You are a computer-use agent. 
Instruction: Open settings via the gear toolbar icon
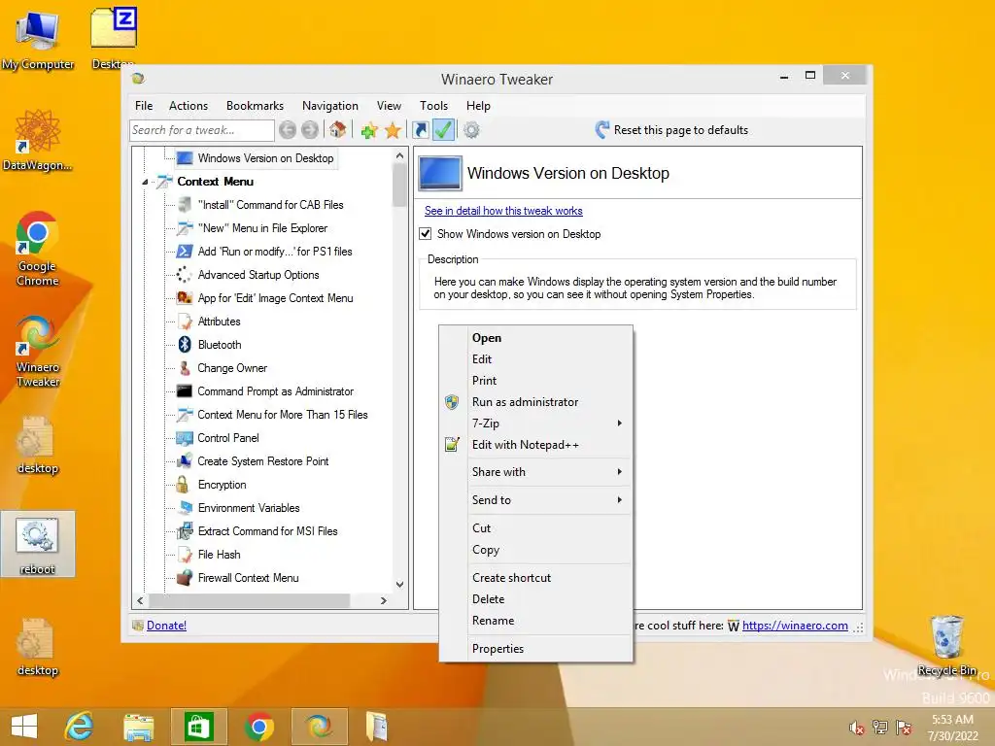(x=471, y=130)
